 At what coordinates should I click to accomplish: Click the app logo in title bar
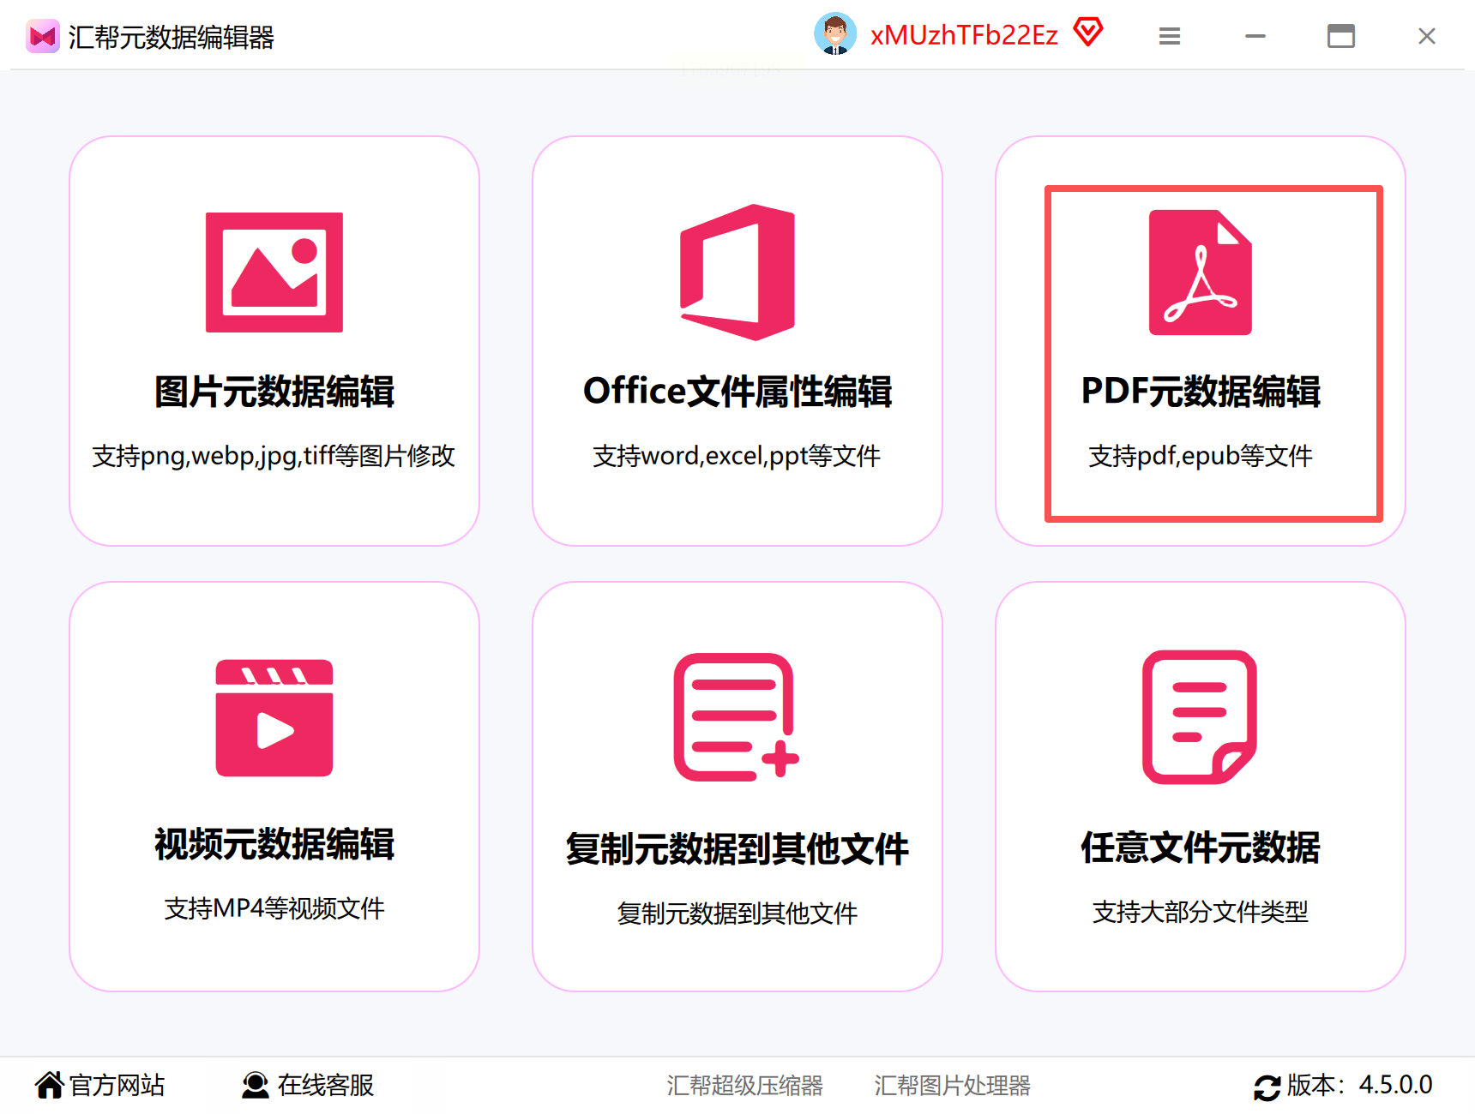(43, 37)
